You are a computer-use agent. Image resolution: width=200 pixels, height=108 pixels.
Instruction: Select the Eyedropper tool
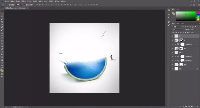2,24
